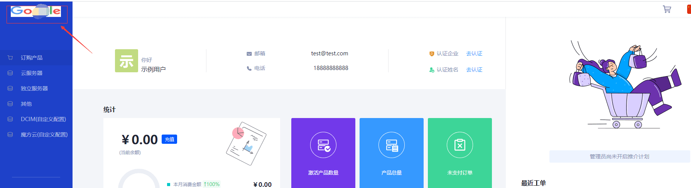Viewport: 691px width, 188px height.
Task: Click the shield icon beside 认证企业
Action: pyautogui.click(x=432, y=54)
